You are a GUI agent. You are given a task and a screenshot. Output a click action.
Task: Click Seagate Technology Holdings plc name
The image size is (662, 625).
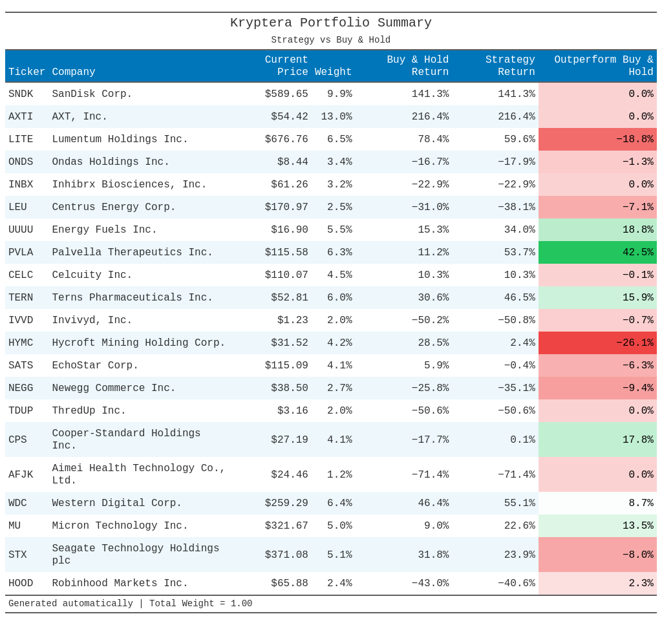(136, 554)
